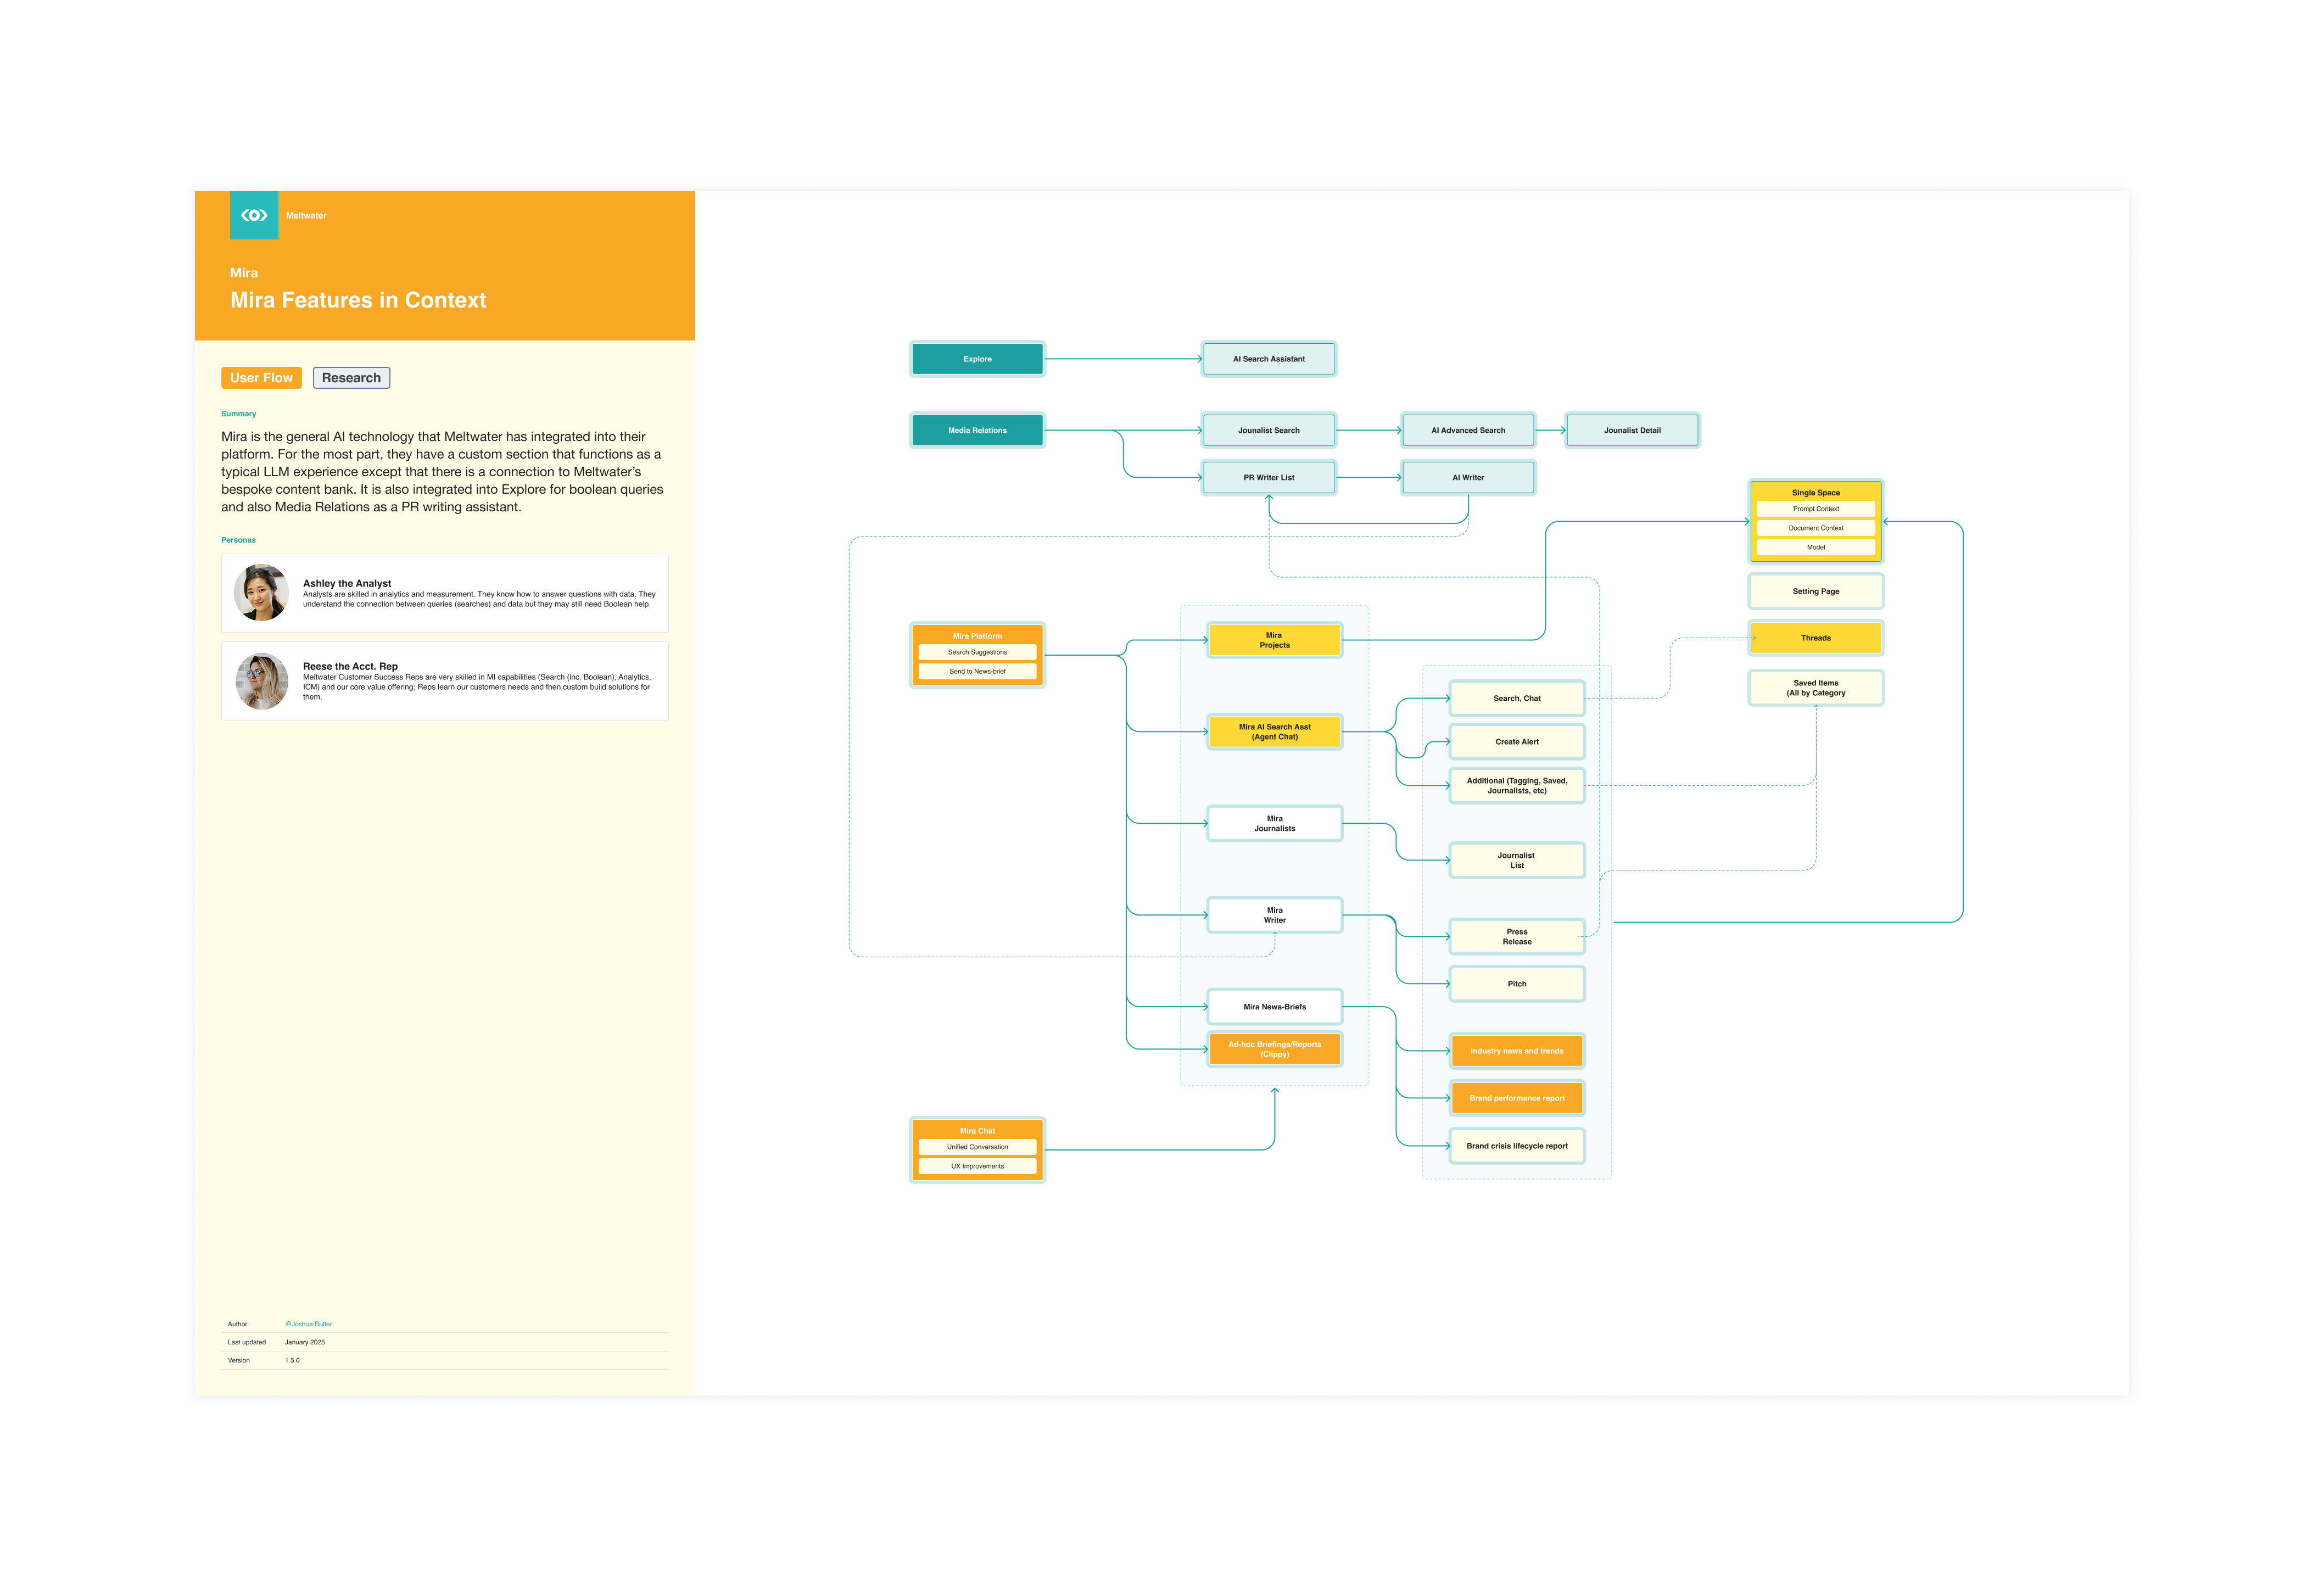Viewport: 2324px width, 1586px height.
Task: Select the Press Release node
Action: (1516, 937)
